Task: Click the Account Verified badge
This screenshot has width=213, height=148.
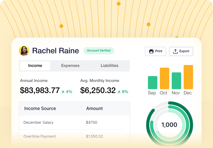Action: pyautogui.click(x=99, y=51)
